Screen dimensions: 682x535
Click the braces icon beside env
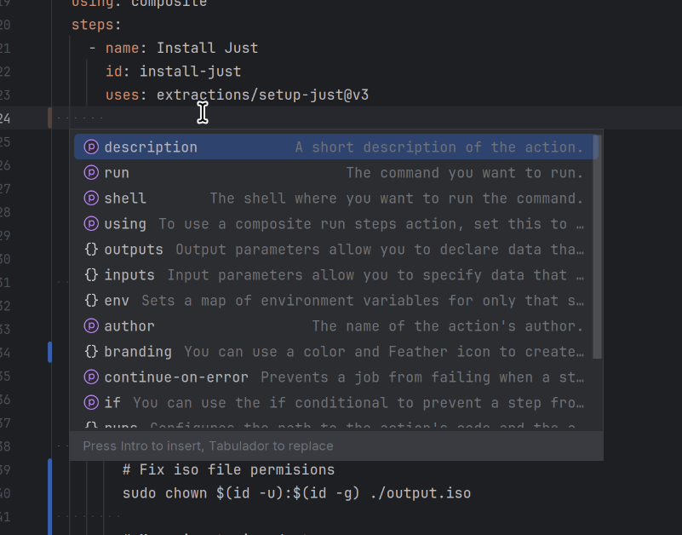coord(91,301)
